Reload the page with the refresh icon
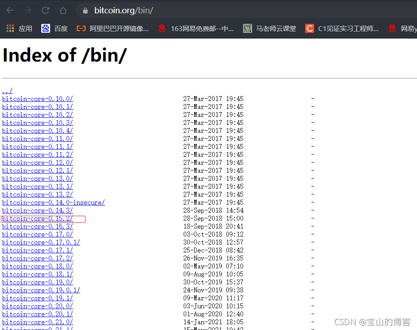This screenshot has width=417, height=330. 46,10
